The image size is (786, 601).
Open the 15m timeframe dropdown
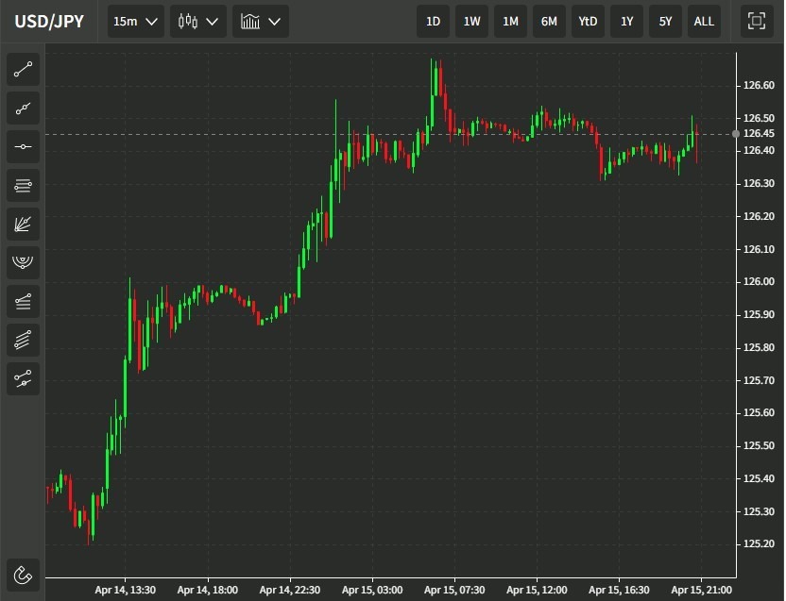click(x=135, y=21)
